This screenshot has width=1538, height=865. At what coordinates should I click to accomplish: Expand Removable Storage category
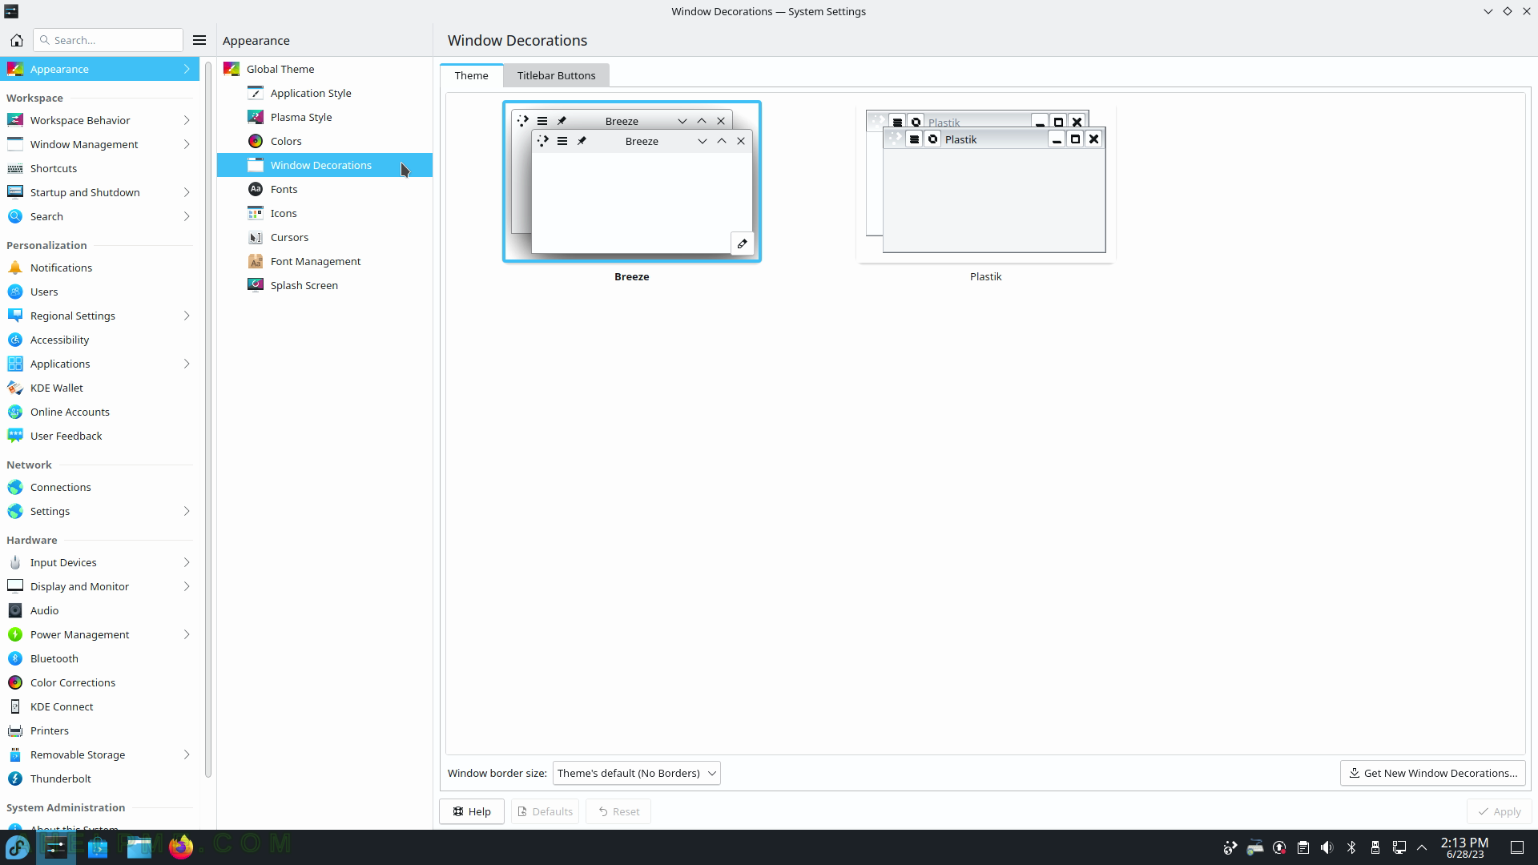[x=100, y=754]
